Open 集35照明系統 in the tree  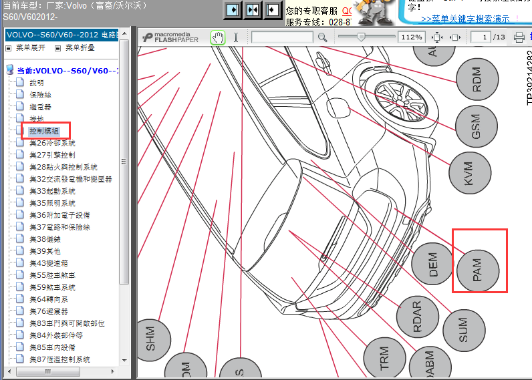[x=52, y=203]
